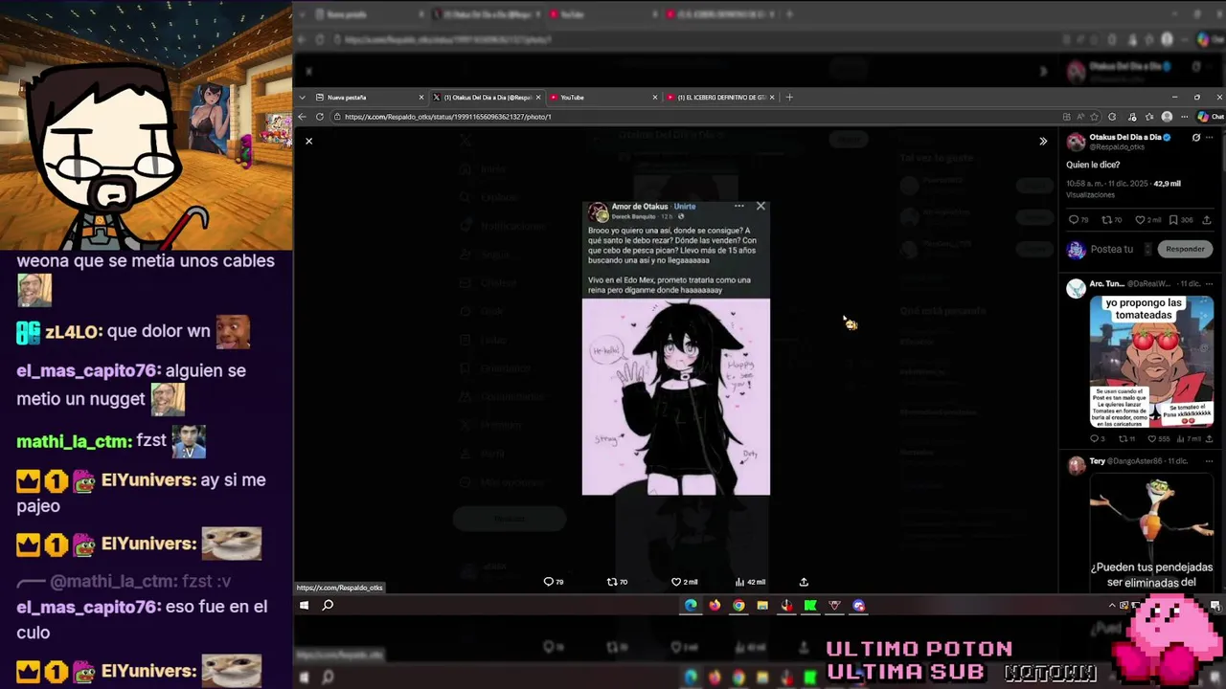
Task: Click the share icon below the photo
Action: point(804,582)
